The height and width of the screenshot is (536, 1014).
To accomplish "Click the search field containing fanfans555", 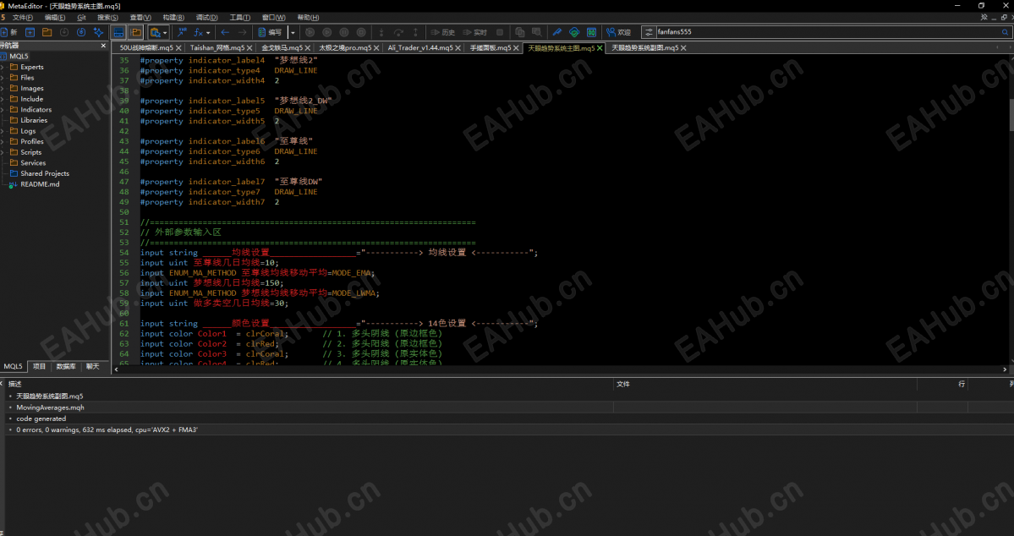I will (828, 31).
